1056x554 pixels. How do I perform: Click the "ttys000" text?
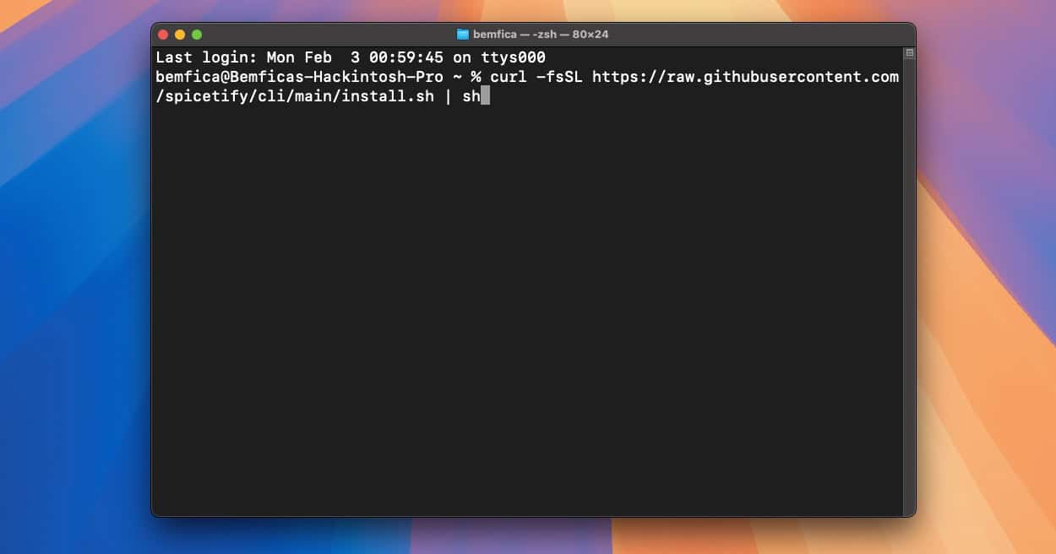click(513, 57)
